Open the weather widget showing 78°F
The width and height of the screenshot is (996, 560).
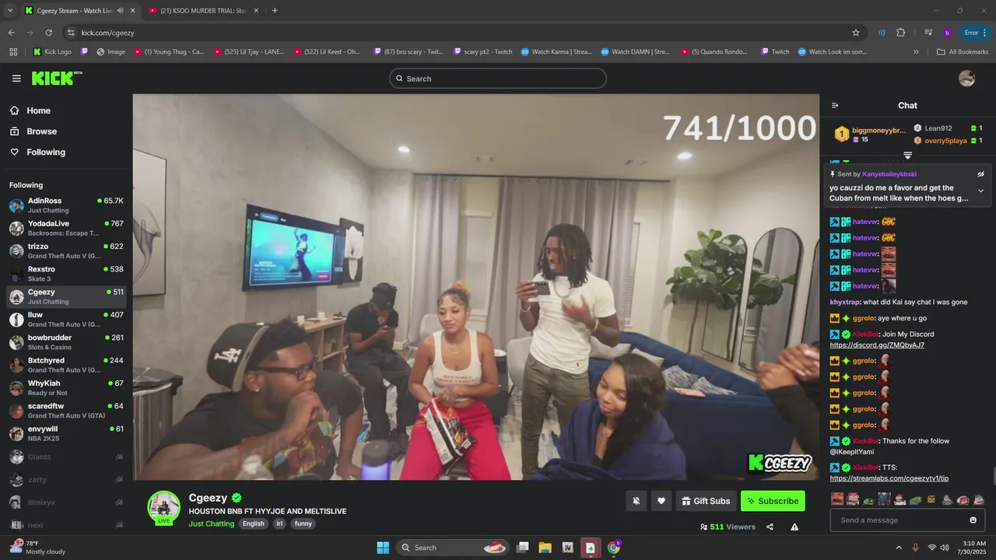coord(37,548)
